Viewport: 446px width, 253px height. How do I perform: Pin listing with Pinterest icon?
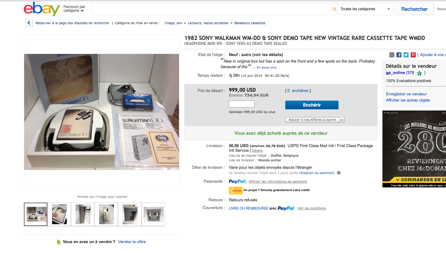tap(413, 55)
